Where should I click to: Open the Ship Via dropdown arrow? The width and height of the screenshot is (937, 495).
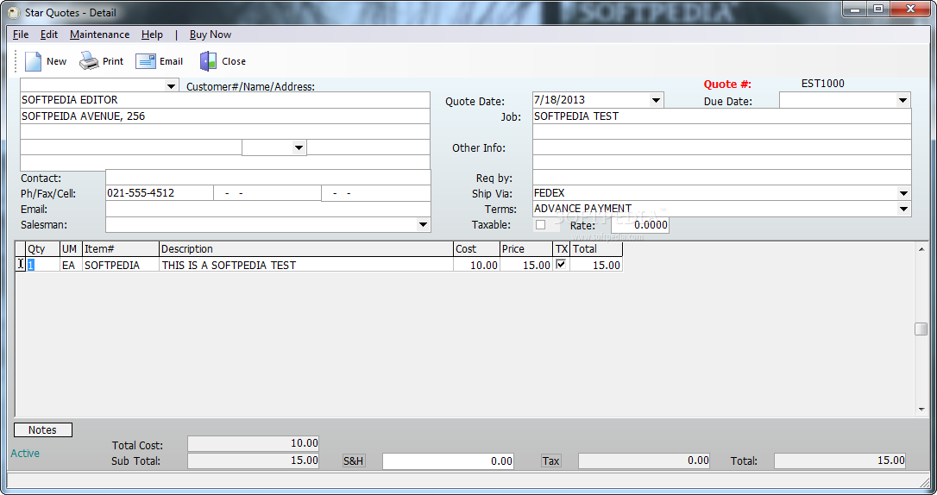click(903, 193)
